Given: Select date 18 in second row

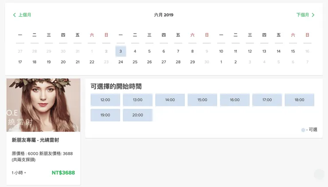Looking at the screenshot, I should coord(35,62).
